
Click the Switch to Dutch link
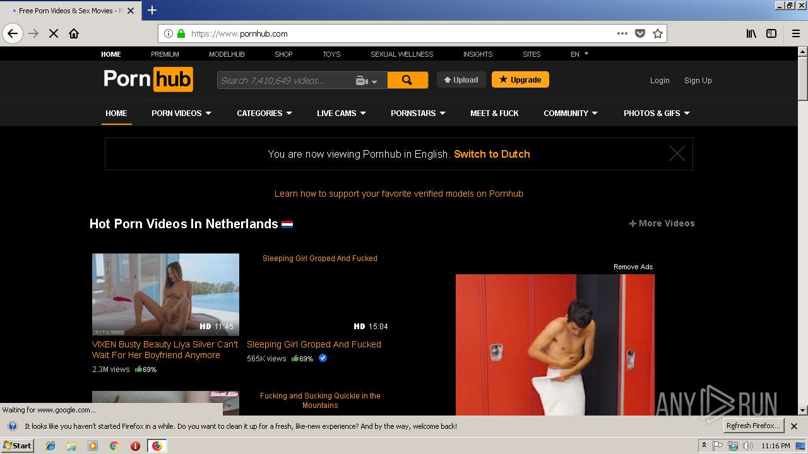tap(492, 154)
